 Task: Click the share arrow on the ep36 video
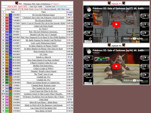90,80
